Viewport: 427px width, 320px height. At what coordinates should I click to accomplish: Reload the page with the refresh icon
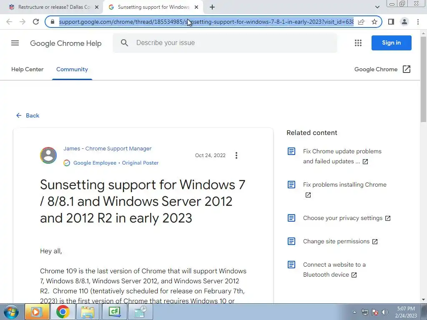[x=36, y=22]
